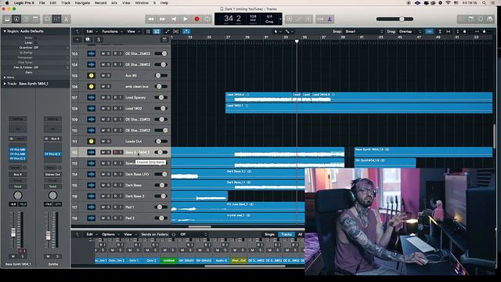
Task: Toggle input monitoring on Dark Bass 2 track
Action: (121, 196)
